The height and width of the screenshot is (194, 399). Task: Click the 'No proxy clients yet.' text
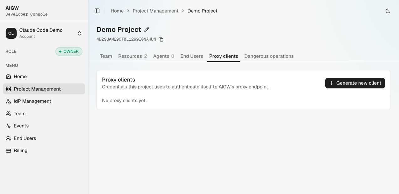pos(124,101)
